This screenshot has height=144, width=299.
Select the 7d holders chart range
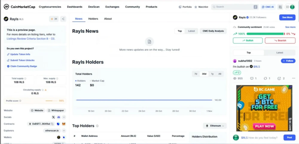196,74
